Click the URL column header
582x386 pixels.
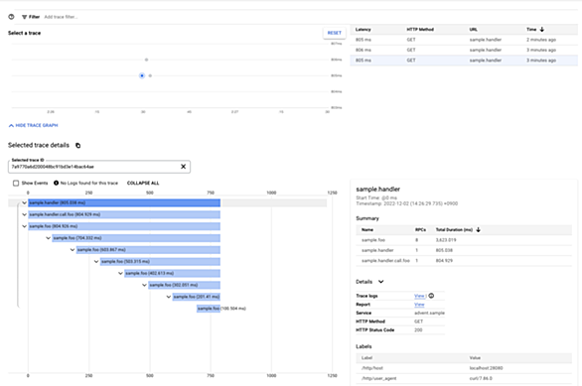(473, 30)
